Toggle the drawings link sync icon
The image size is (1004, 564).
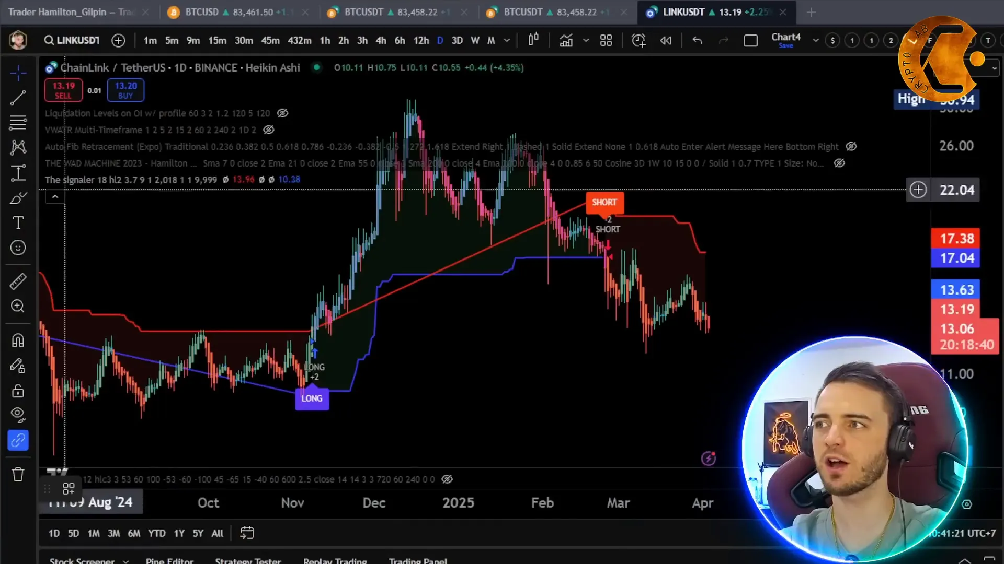click(x=18, y=441)
